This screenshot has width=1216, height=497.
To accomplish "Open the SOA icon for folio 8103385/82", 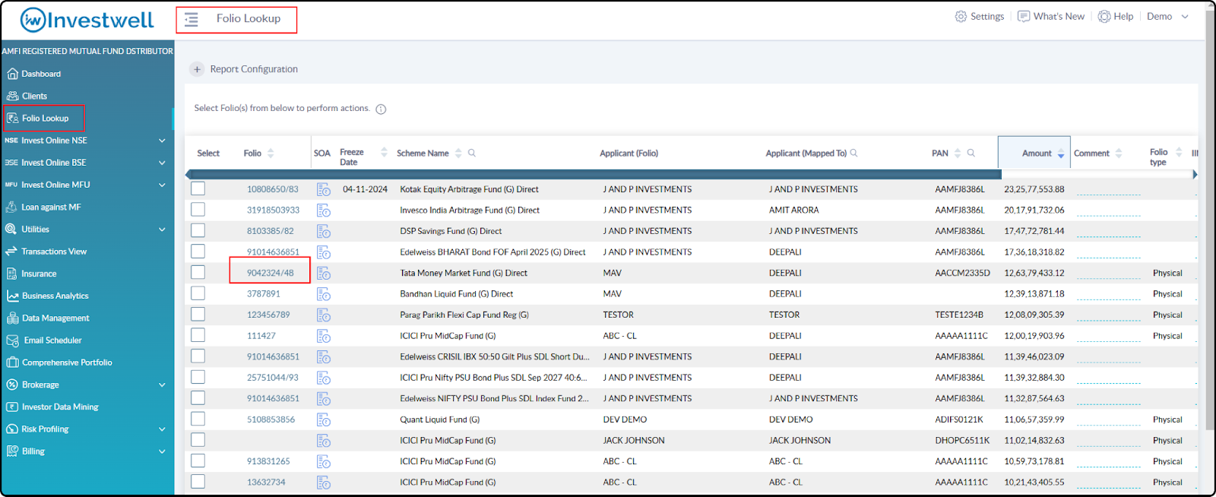I will coord(324,232).
